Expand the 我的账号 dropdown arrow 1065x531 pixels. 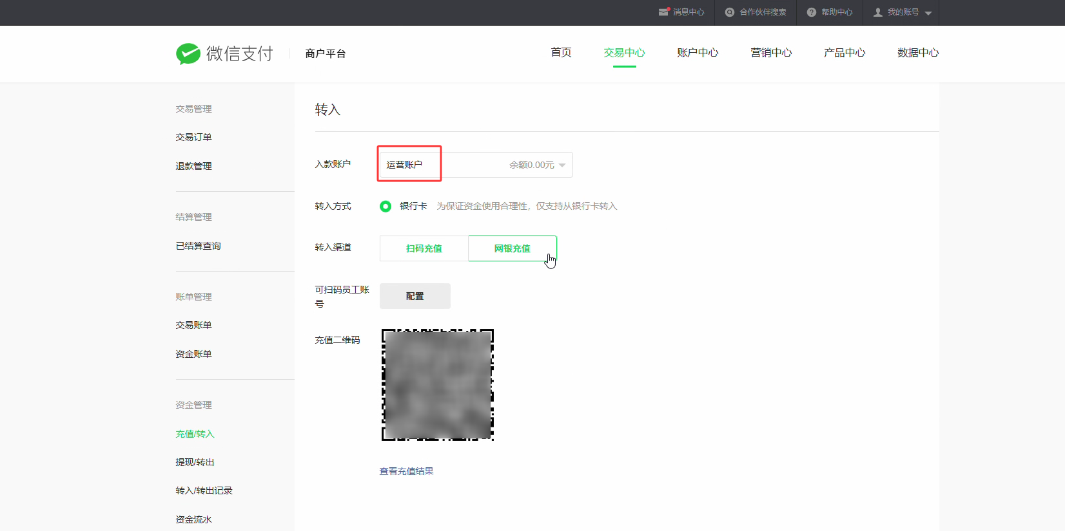[x=928, y=13]
